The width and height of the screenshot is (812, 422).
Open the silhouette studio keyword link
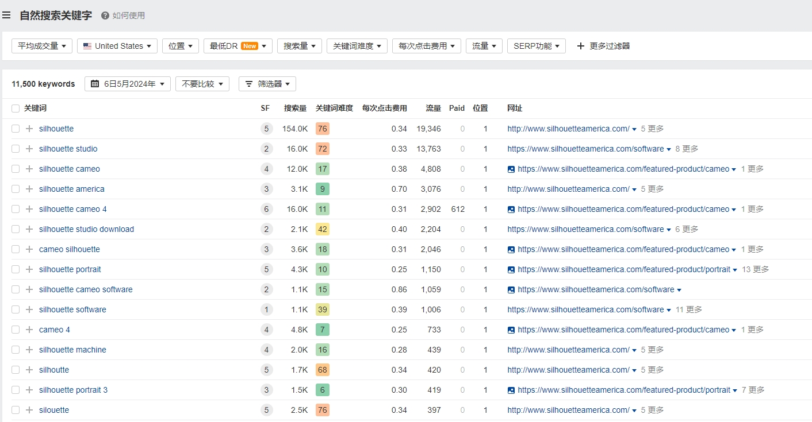pyautogui.click(x=68, y=149)
